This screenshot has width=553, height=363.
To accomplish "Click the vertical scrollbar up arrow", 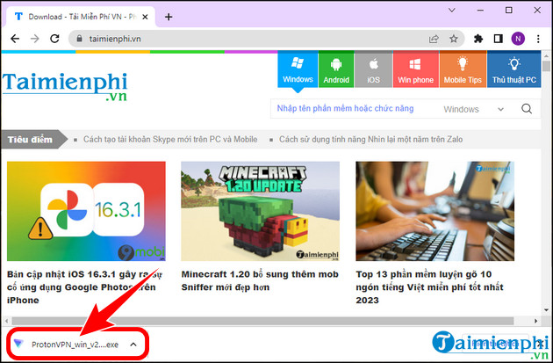I will (x=546, y=56).
